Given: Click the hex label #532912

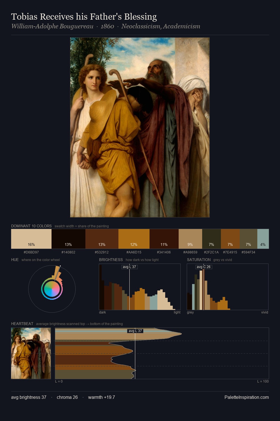Looking at the screenshot, I should click(102, 252).
